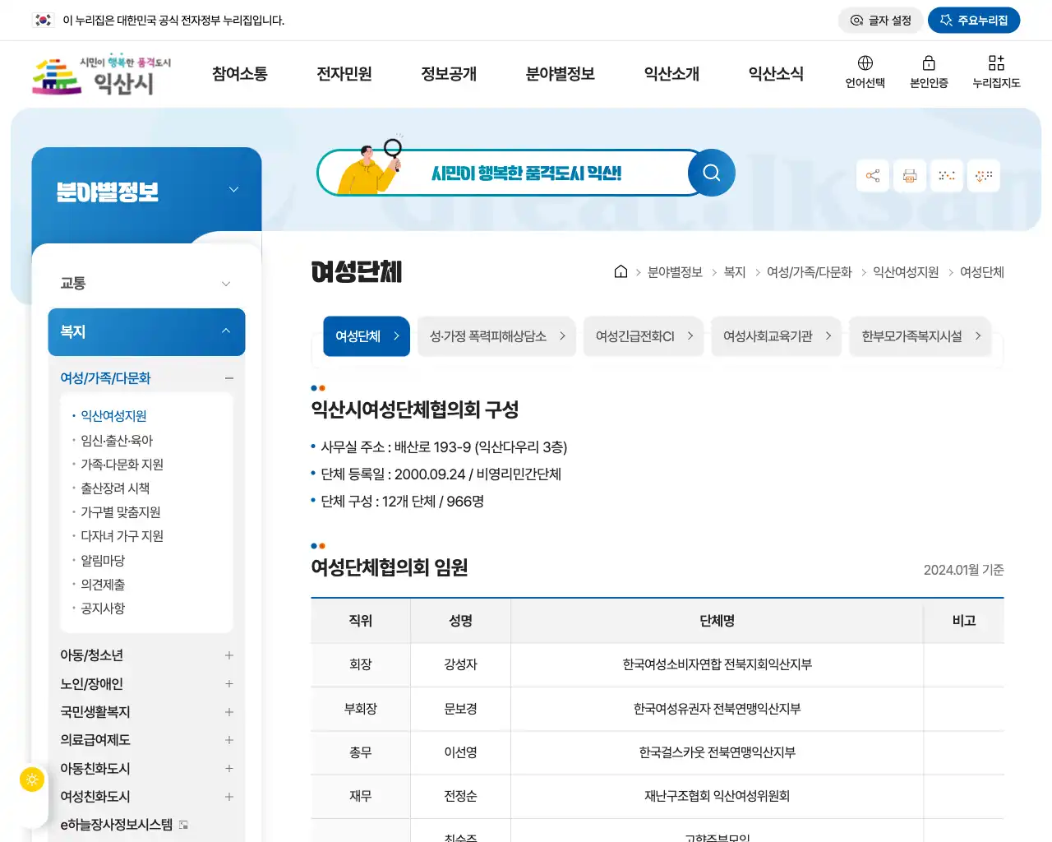
Task: Open the print icon beside the share button
Action: click(909, 175)
